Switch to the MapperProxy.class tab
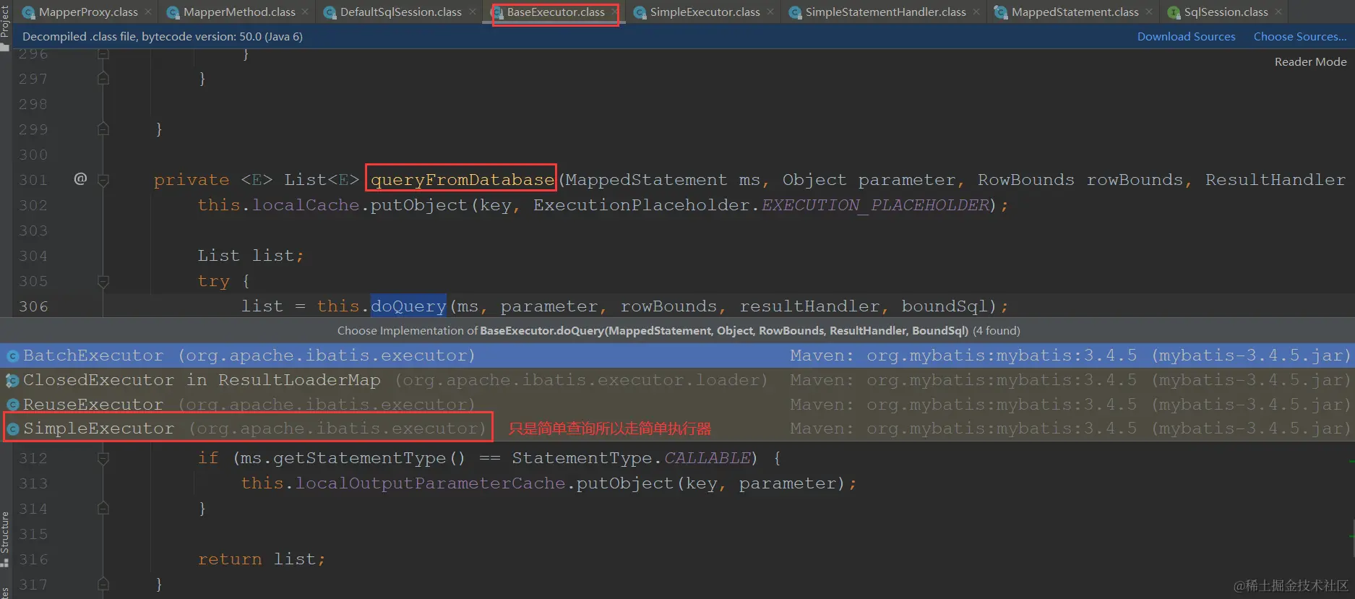 click(x=88, y=12)
